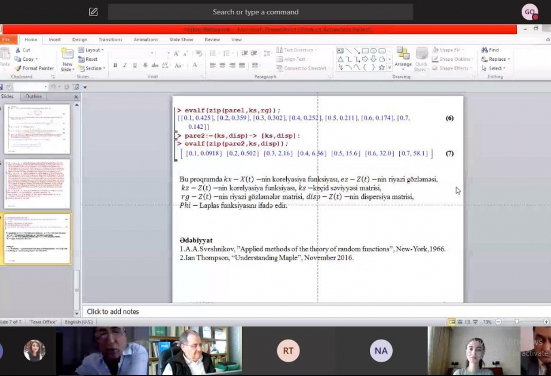
Task: Click the 'Click to add notes' field
Action: [316, 312]
